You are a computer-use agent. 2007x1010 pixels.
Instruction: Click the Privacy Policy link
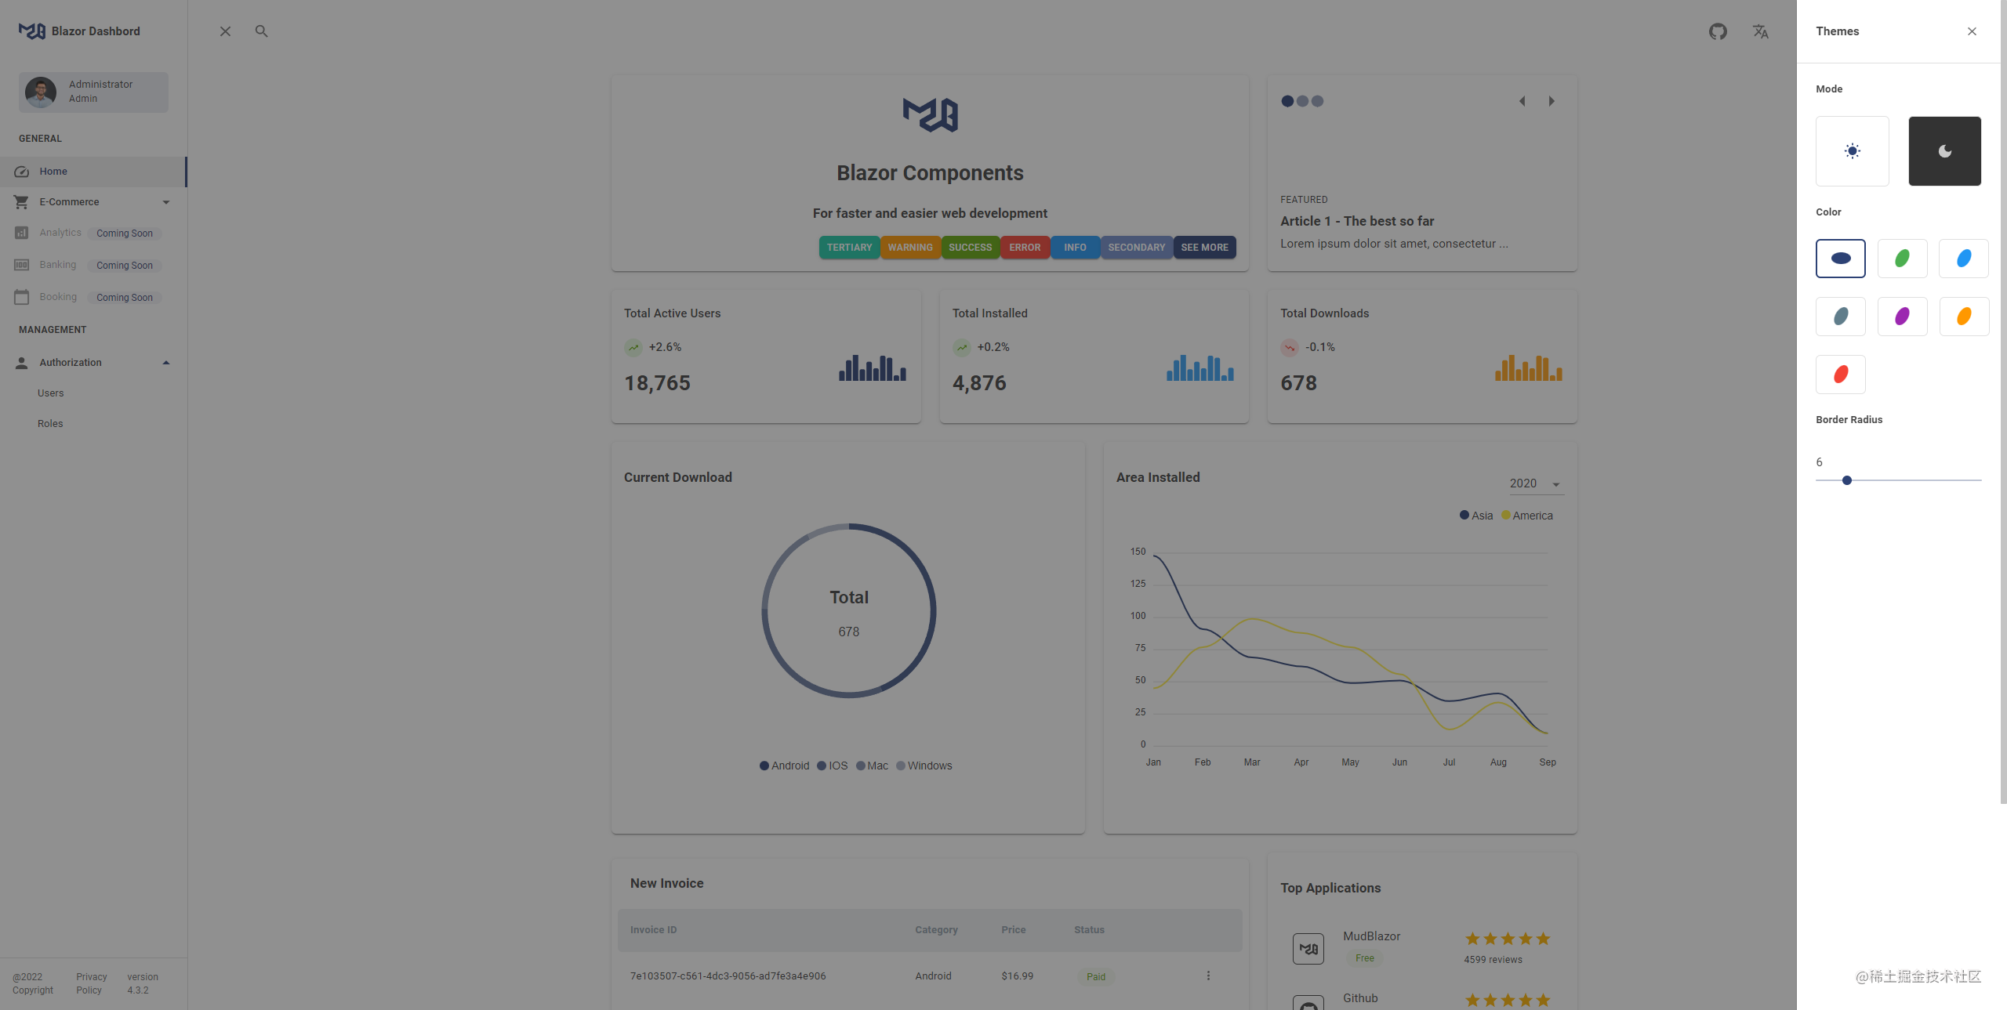(90, 983)
